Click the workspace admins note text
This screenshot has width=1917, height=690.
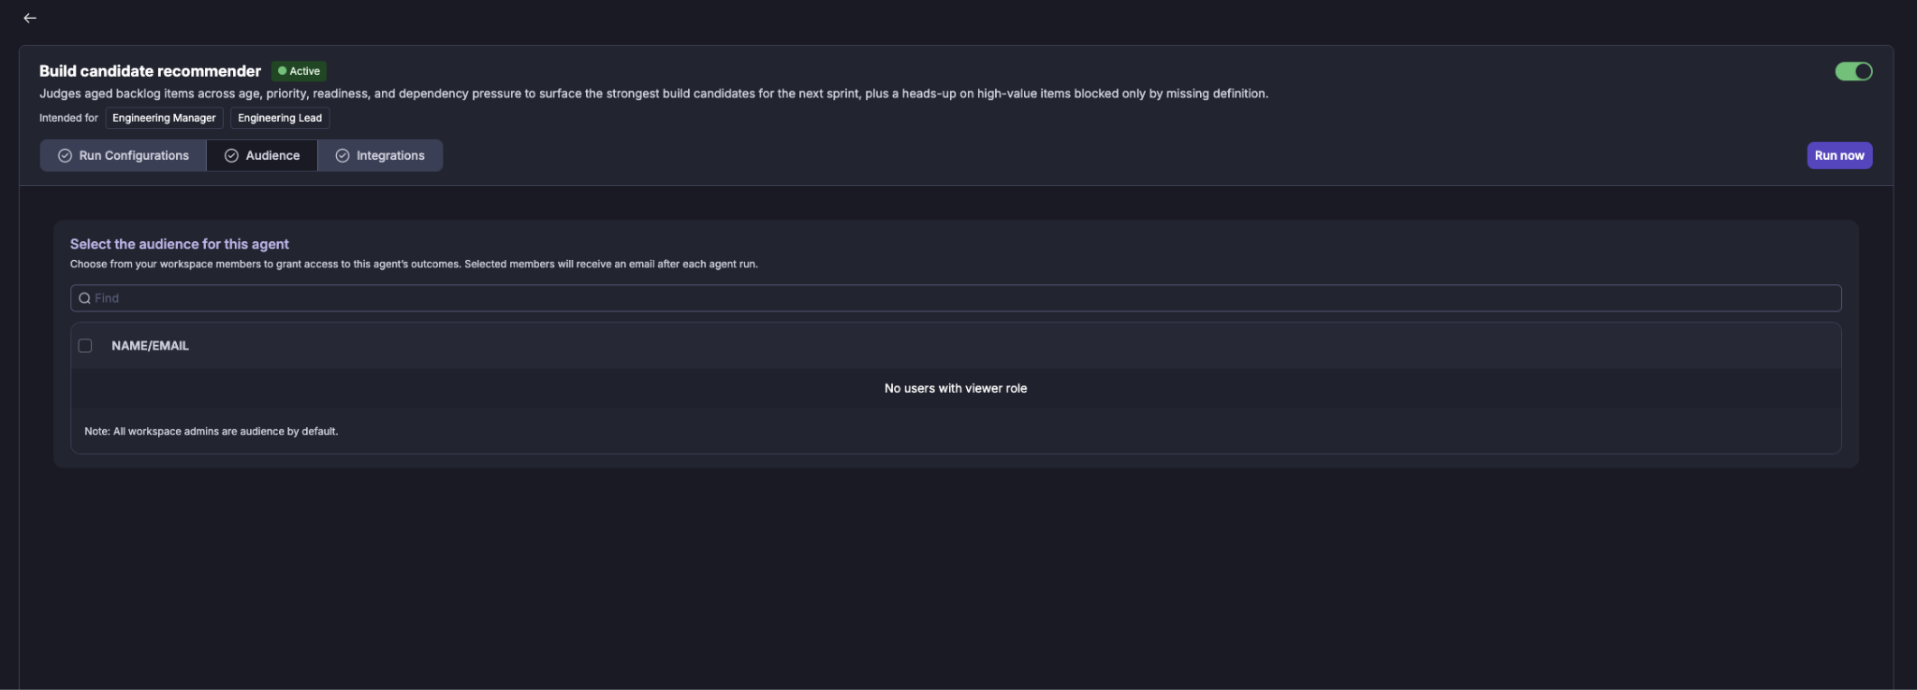click(x=211, y=431)
